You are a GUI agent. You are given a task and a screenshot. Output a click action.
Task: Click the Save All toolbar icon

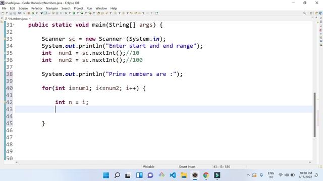(15, 13)
